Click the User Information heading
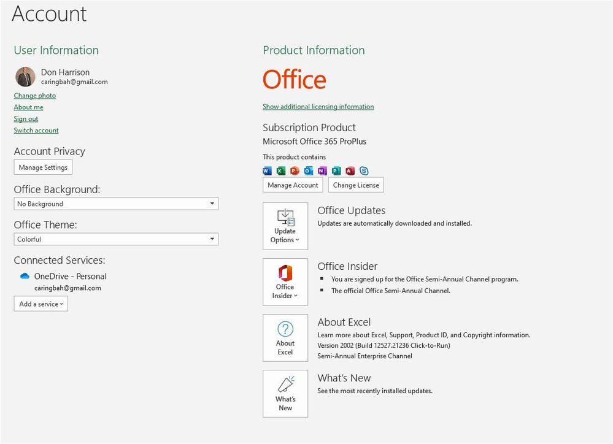613x444 pixels. coord(56,50)
